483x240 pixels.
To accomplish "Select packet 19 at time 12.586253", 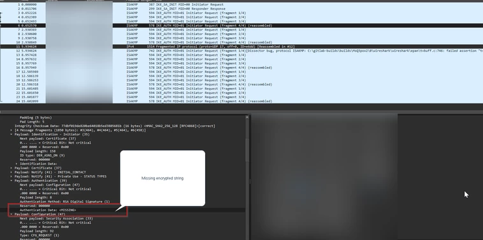I will coord(242,80).
